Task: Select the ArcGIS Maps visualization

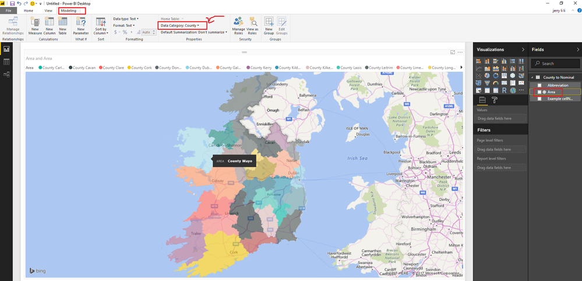Action: (513, 90)
